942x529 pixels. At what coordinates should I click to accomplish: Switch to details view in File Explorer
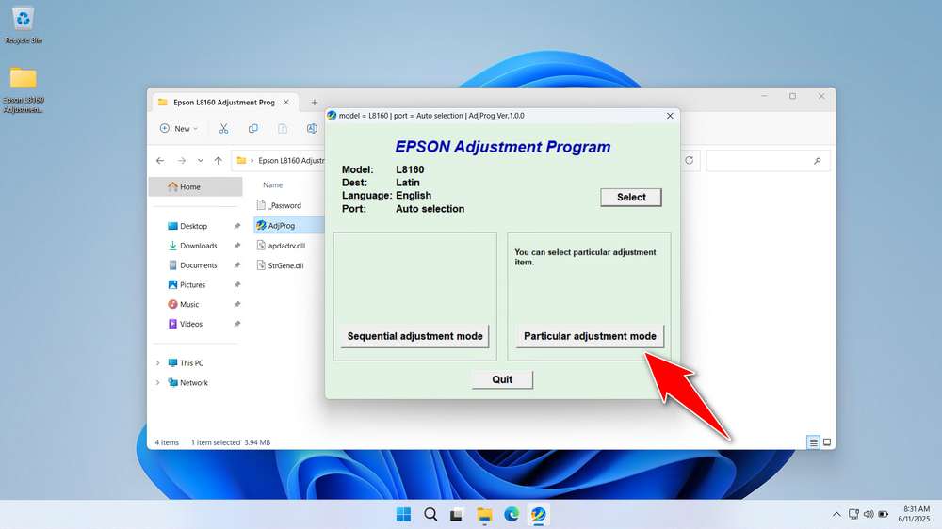click(813, 442)
